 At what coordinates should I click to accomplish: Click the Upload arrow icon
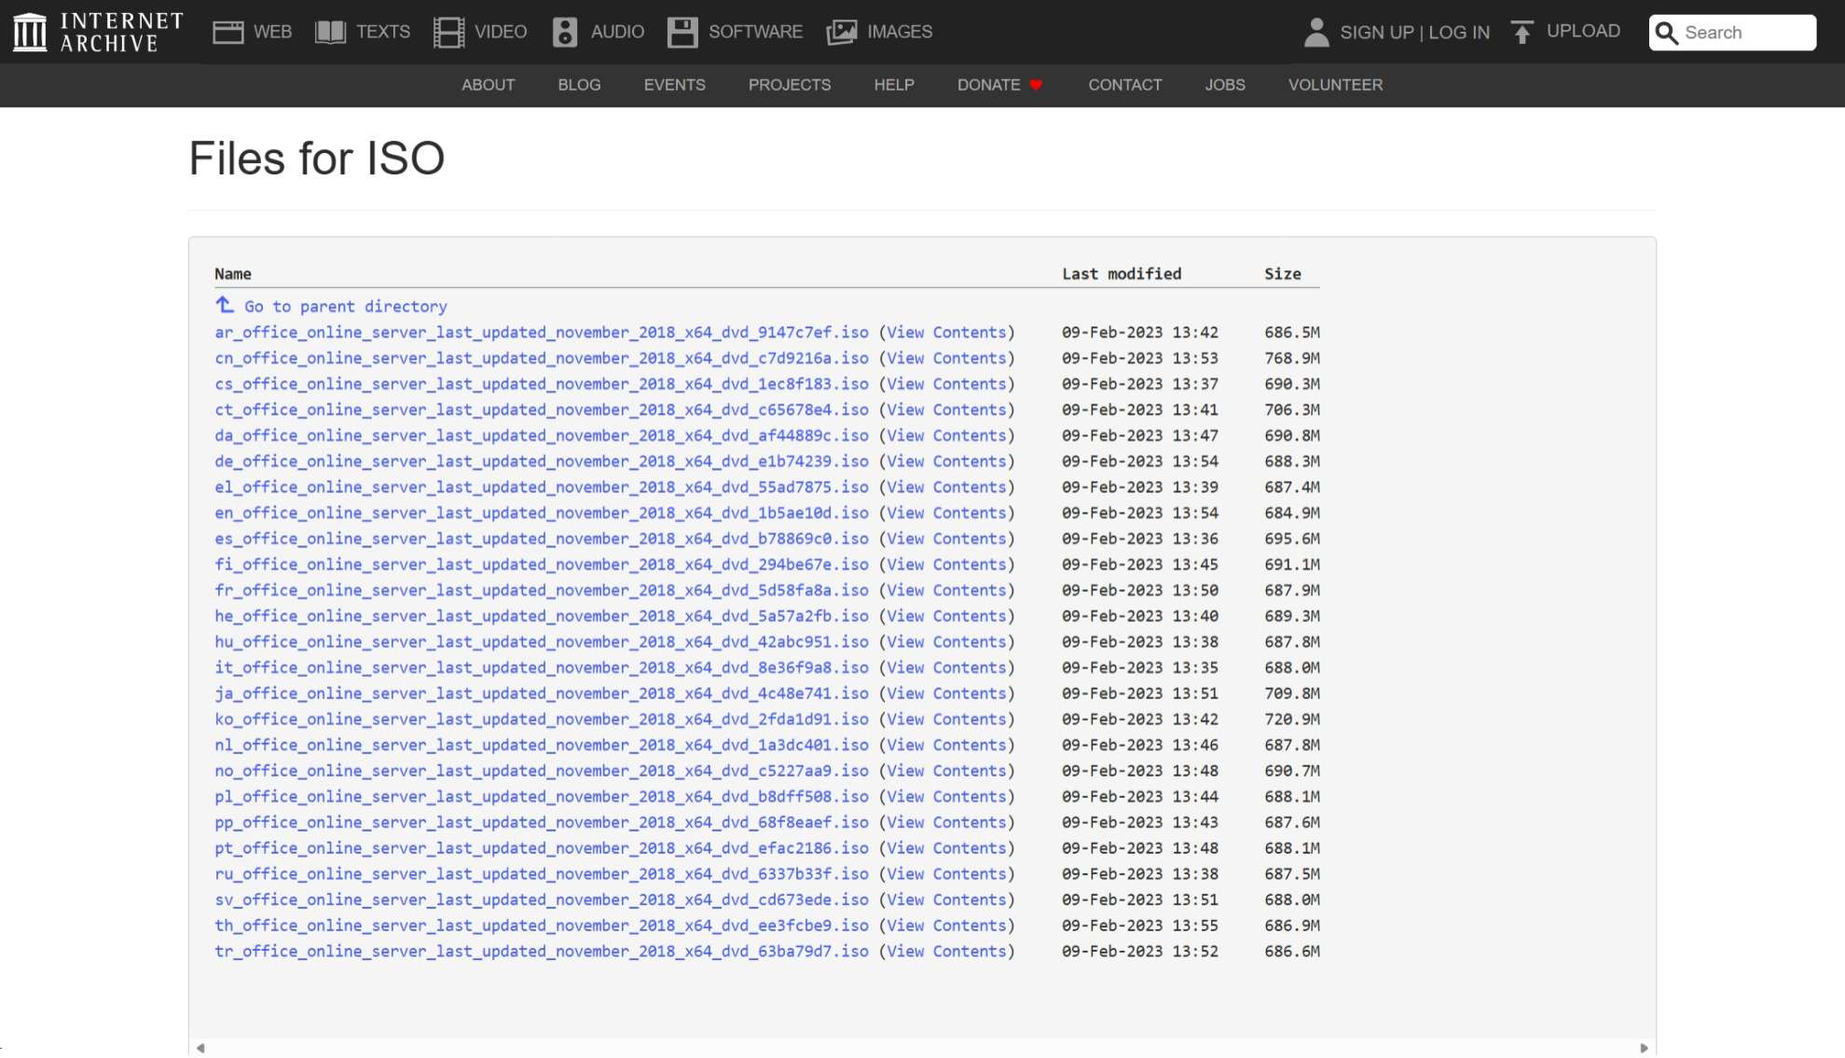click(1521, 32)
